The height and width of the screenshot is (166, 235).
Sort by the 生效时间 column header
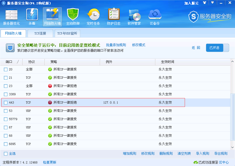click(x=193, y=62)
